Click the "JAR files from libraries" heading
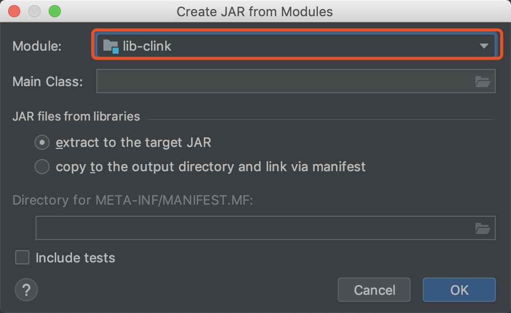 (76, 116)
